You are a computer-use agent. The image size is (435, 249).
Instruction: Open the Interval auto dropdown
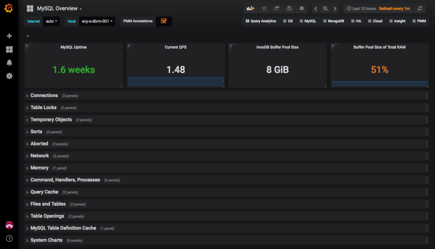click(51, 20)
